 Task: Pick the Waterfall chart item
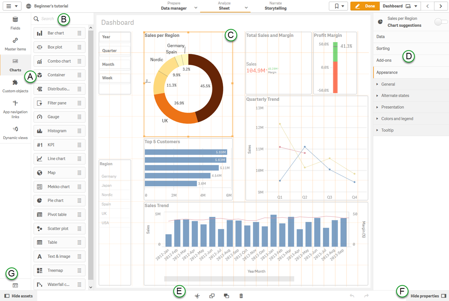(59, 284)
